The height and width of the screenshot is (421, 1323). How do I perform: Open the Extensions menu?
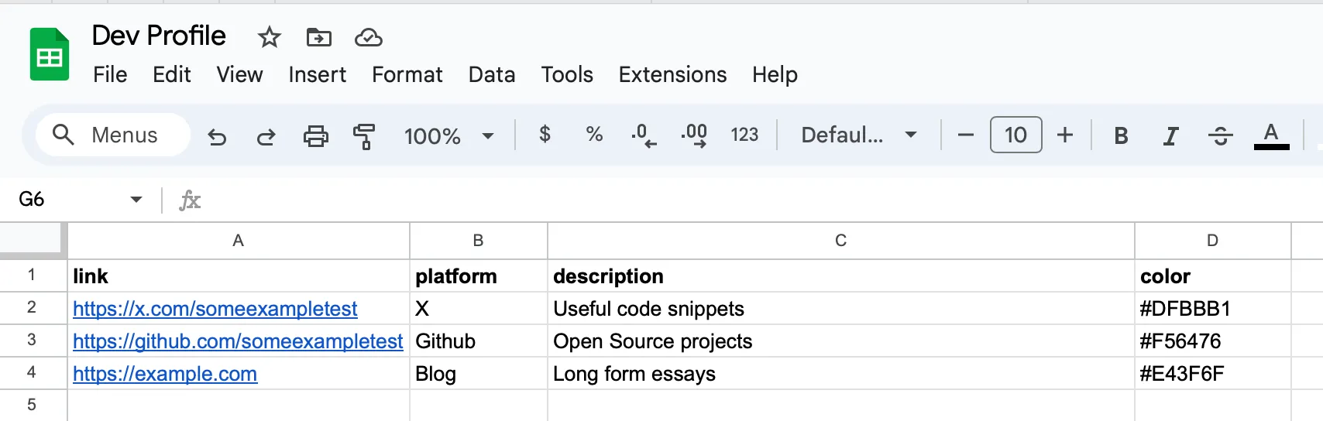click(672, 75)
